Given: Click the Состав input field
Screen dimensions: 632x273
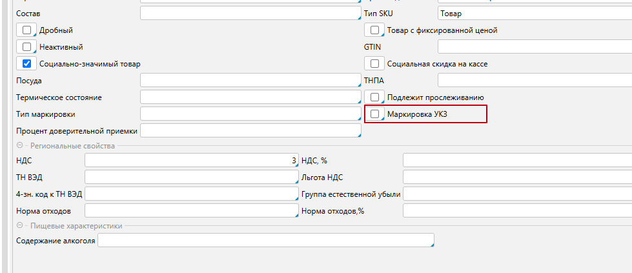Looking at the screenshot, I should coord(249,14).
